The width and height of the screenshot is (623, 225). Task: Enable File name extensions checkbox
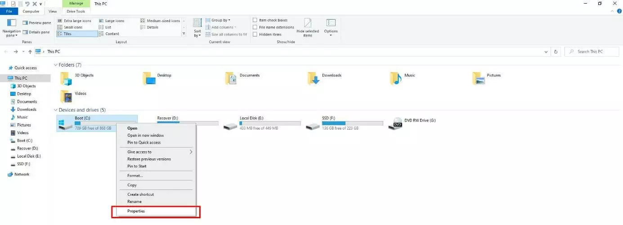[x=273, y=27]
